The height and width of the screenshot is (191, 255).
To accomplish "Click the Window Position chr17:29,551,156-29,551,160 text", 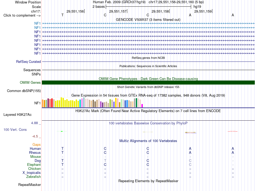I will pos(176,2).
